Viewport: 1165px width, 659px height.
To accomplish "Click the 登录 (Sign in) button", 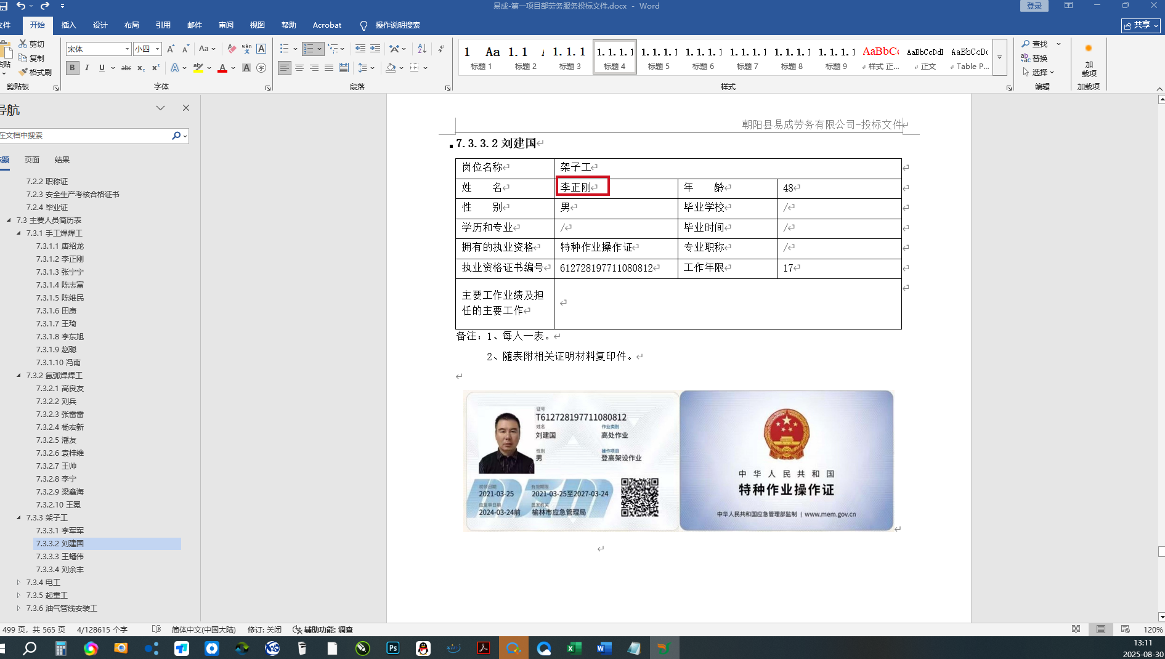I will pyautogui.click(x=1034, y=6).
